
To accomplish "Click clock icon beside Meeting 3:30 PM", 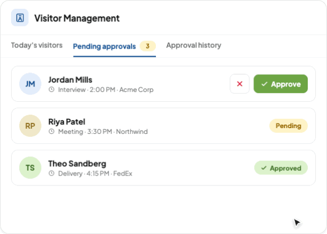I will pyautogui.click(x=51, y=132).
